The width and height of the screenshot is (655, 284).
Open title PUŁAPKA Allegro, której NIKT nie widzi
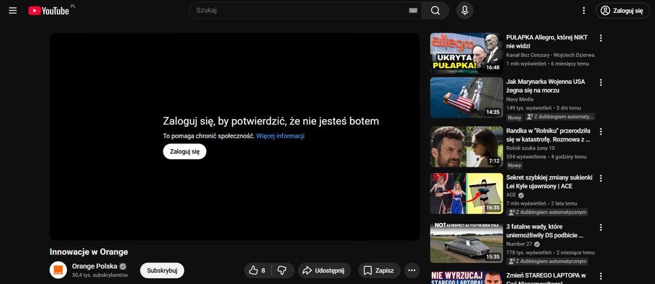click(x=547, y=42)
